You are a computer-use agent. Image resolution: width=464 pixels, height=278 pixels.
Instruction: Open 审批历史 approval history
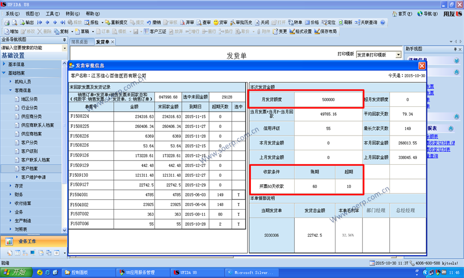pyautogui.click(x=241, y=22)
